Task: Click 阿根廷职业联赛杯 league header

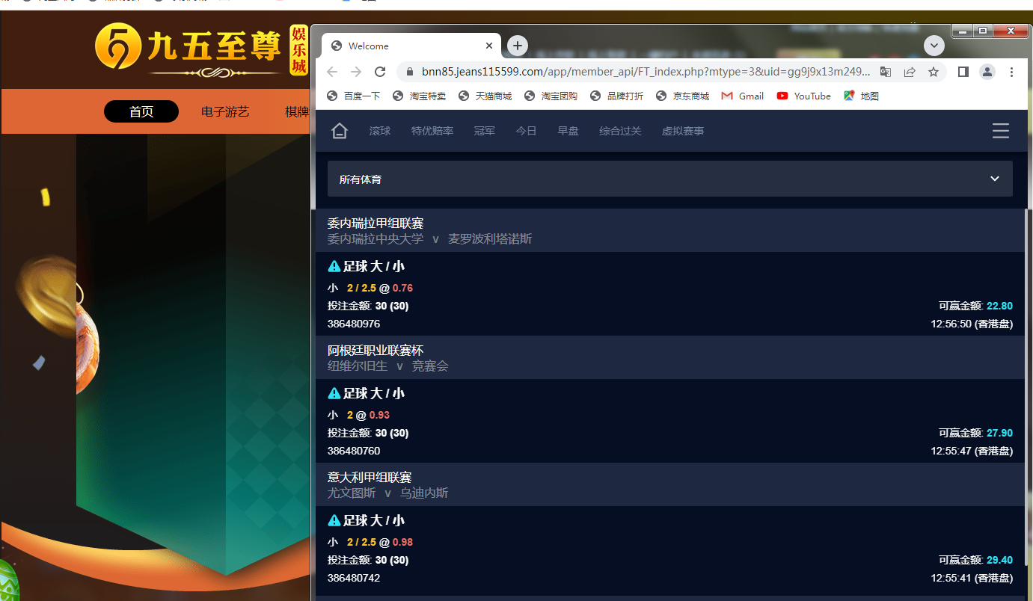Action: tap(376, 350)
